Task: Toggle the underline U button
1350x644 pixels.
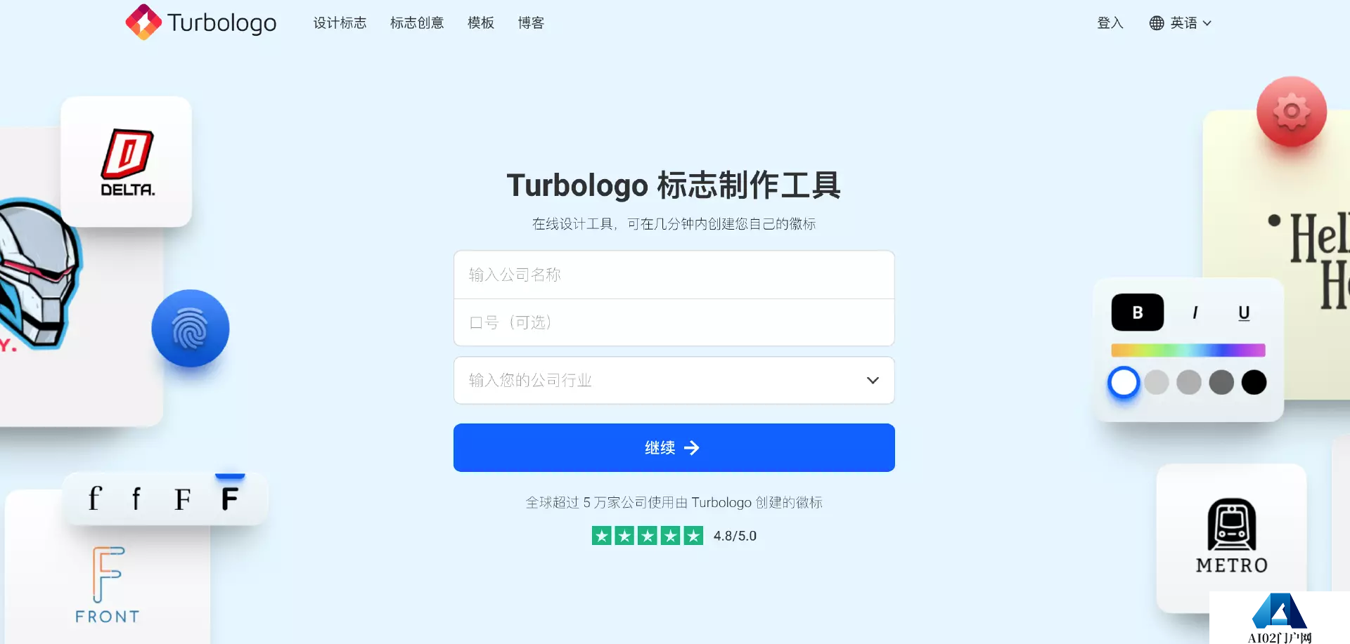Action: click(x=1244, y=313)
